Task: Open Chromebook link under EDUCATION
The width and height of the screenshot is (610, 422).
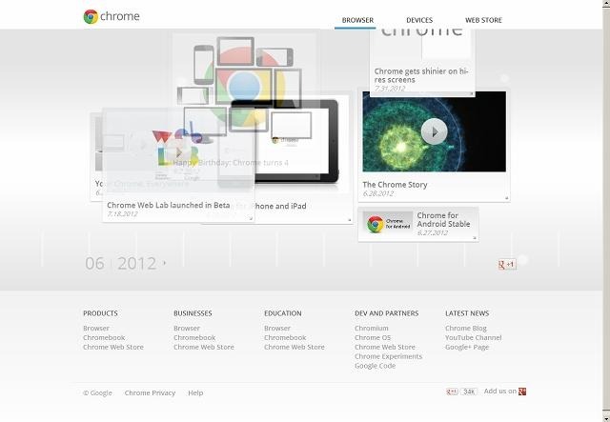Action: [285, 337]
